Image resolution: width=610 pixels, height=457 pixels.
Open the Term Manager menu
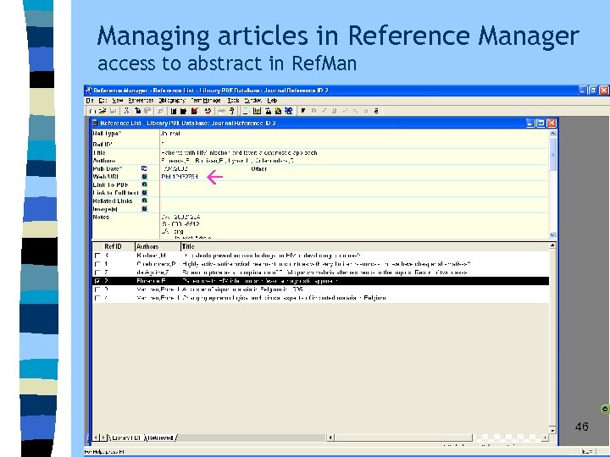(206, 101)
